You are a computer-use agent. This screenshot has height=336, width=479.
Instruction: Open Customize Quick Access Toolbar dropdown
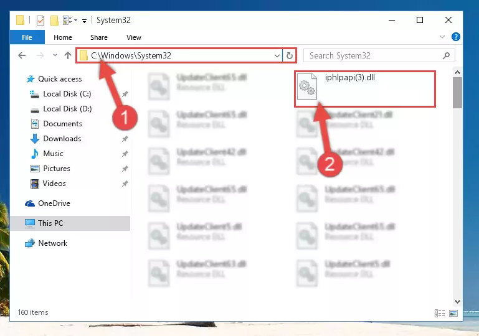pos(84,21)
